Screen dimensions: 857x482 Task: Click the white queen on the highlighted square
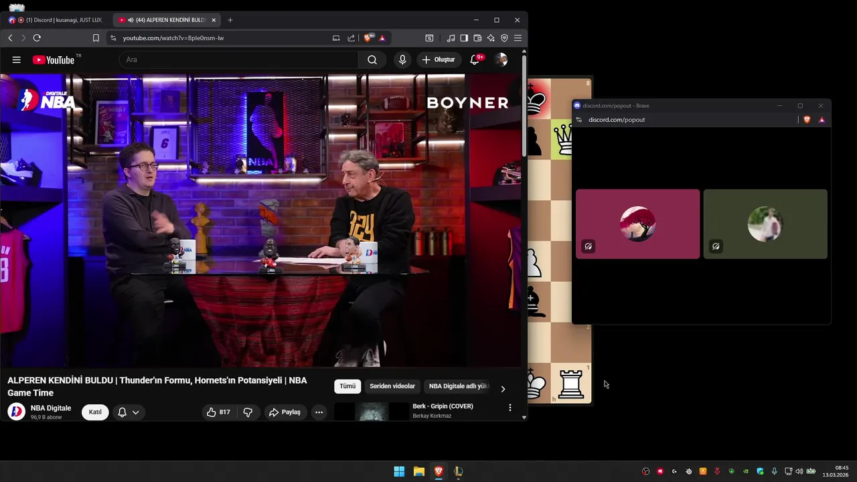click(564, 140)
